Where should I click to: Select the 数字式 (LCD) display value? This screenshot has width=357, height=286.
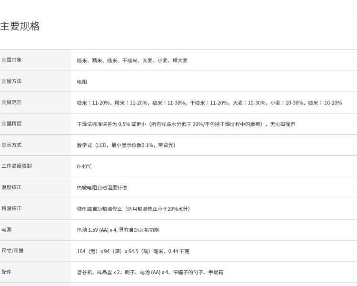(126, 145)
